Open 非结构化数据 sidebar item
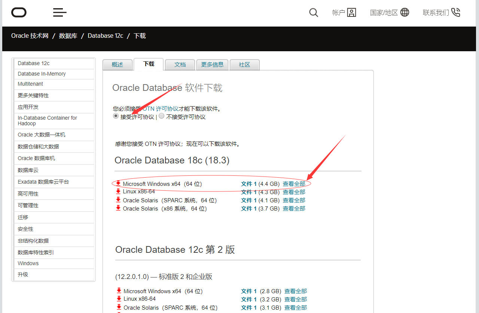This screenshot has height=313, width=479. 54,241
